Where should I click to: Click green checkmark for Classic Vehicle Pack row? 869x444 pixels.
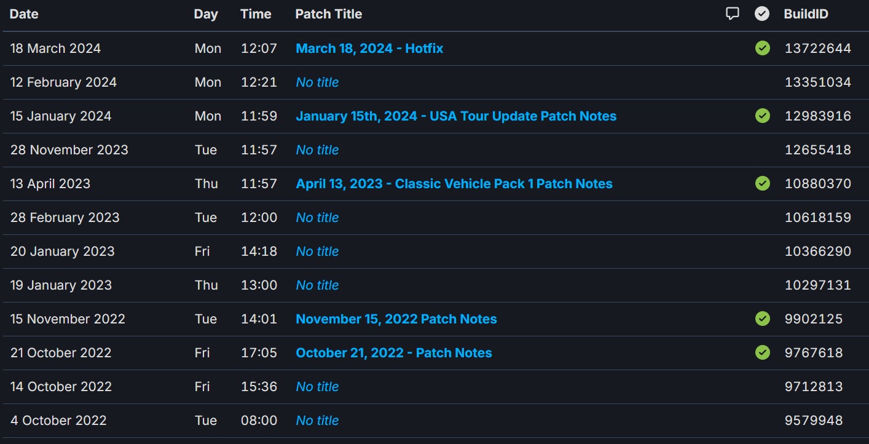pyautogui.click(x=763, y=184)
